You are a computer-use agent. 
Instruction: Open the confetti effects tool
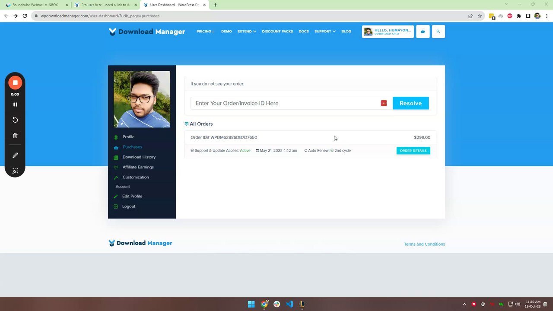[15, 171]
